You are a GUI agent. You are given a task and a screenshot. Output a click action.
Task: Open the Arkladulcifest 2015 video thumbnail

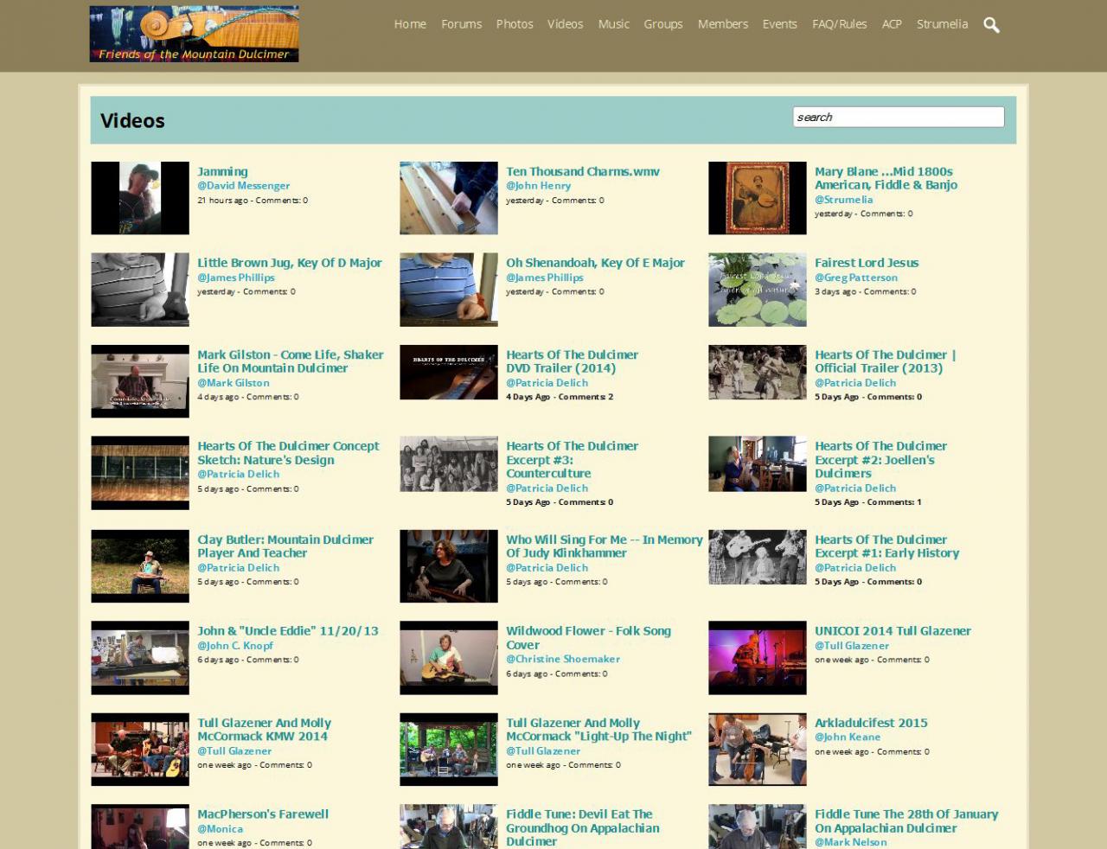tap(757, 750)
